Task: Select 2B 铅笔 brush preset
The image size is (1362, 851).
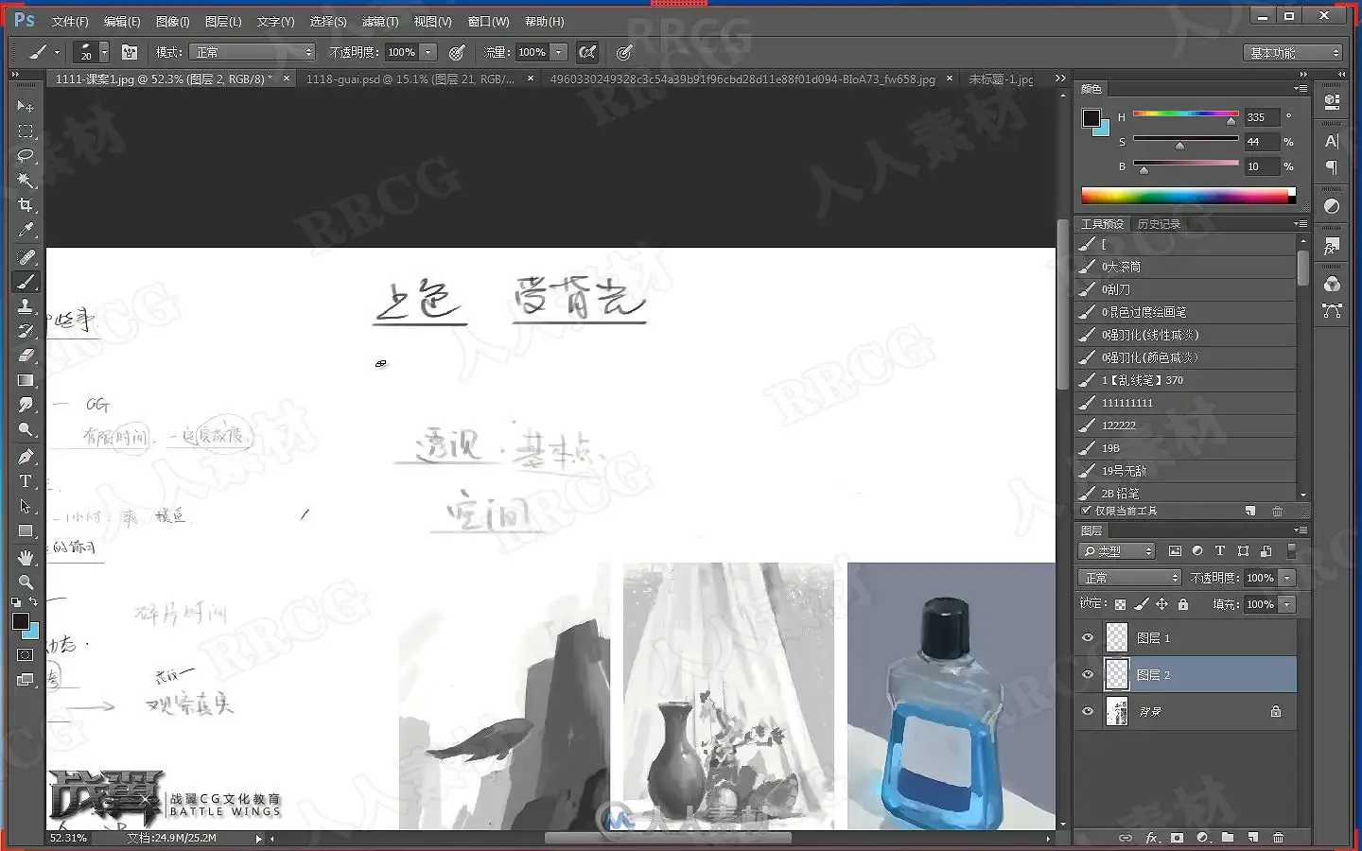Action: point(1187,493)
